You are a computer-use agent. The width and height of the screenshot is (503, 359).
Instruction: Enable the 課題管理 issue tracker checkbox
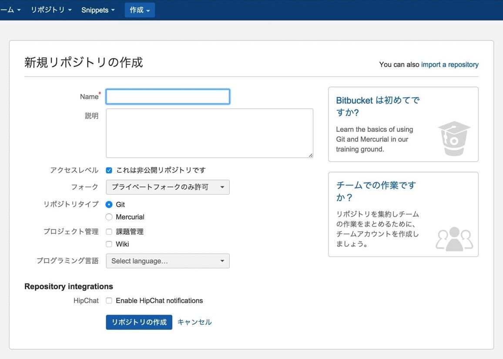point(109,231)
